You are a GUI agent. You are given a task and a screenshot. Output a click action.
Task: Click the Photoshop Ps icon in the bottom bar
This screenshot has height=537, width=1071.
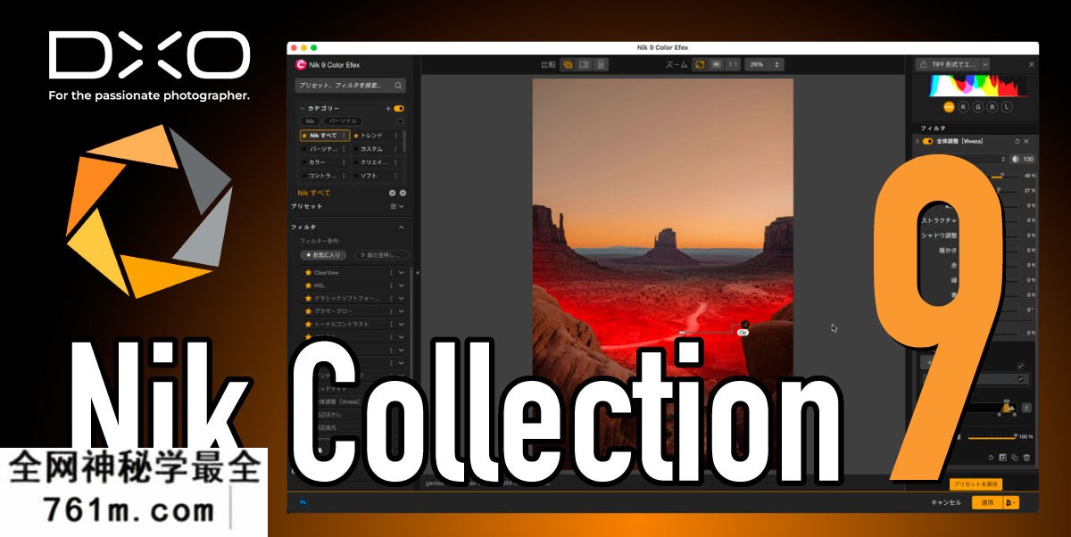pos(303,502)
